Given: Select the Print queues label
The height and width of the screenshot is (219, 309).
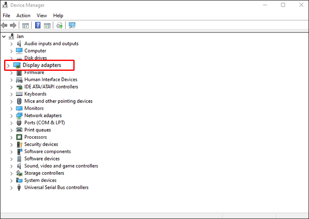Looking at the screenshot, I should click(x=37, y=130).
